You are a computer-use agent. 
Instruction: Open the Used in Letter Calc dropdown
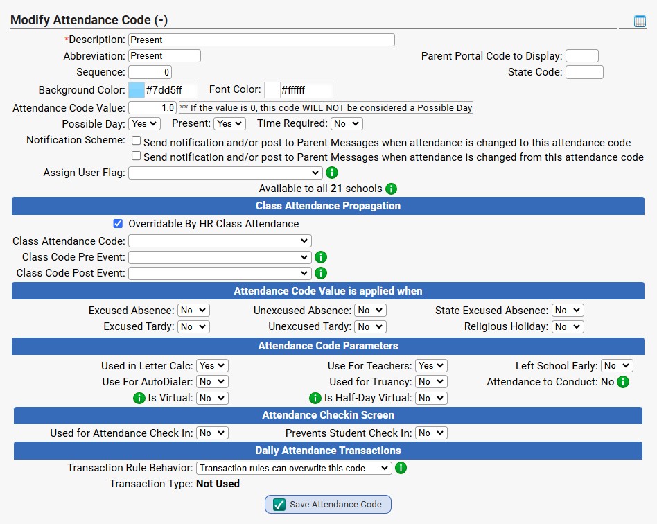point(213,365)
